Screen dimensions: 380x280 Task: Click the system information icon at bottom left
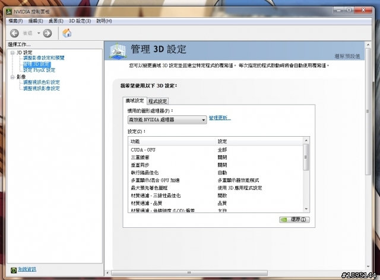coord(14,270)
